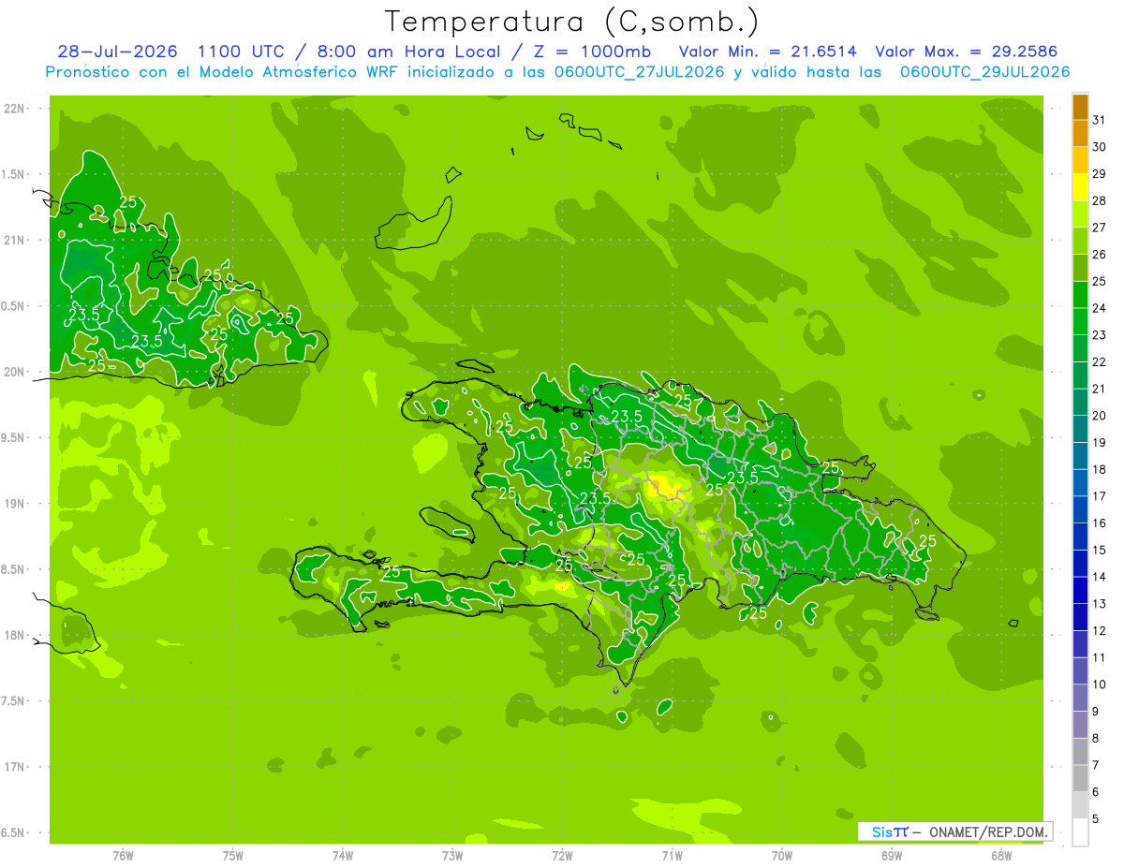Click the legend scale value "20"
Viewport: 1124px width, 868px height.
pos(1099,416)
